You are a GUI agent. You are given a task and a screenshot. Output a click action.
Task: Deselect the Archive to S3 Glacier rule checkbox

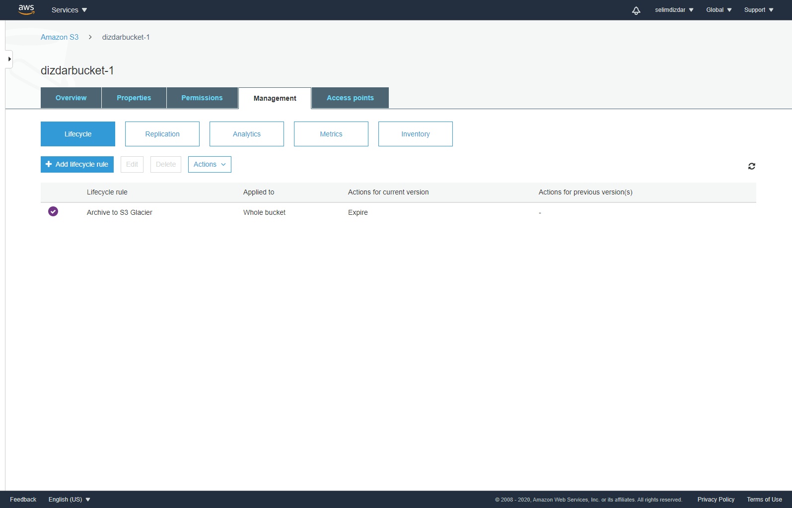(53, 211)
